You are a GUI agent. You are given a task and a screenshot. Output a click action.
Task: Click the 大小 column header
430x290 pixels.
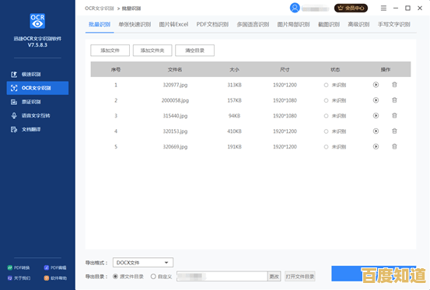pyautogui.click(x=234, y=69)
